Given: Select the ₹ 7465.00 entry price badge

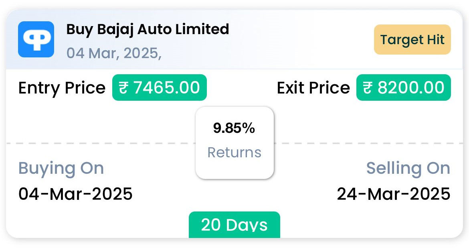Looking at the screenshot, I should click(x=160, y=87).
